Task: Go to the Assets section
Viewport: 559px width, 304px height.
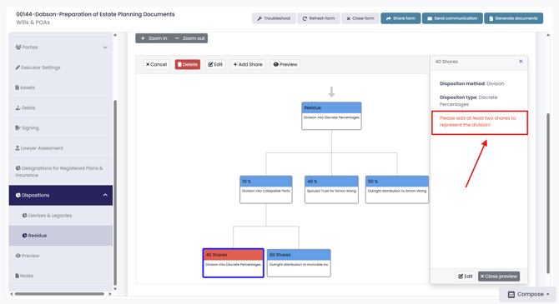Action: 61,87
